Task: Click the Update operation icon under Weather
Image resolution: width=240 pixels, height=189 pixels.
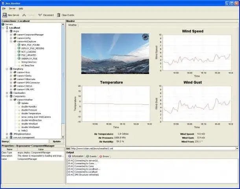Action: click(18, 103)
